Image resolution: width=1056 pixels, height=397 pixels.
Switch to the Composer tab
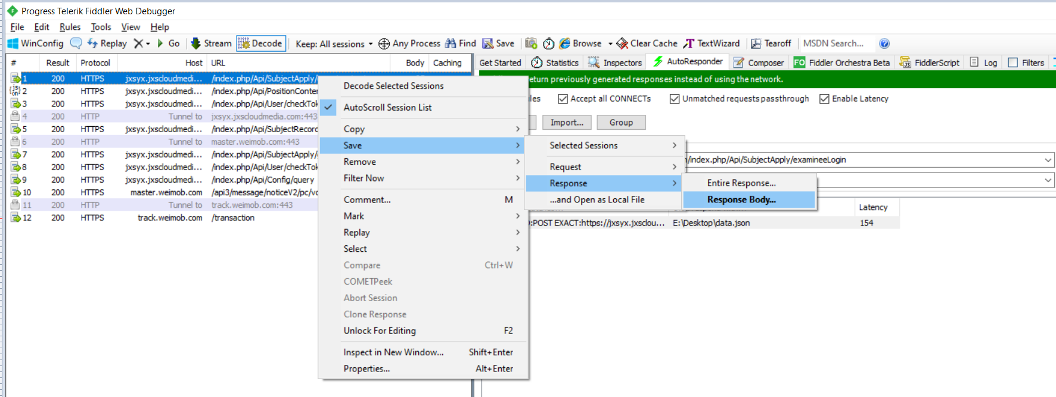(x=759, y=62)
